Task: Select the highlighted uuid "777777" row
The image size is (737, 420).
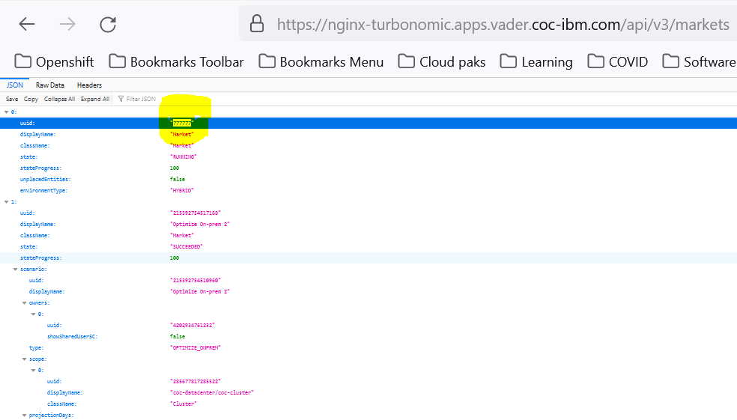Action: coord(368,123)
